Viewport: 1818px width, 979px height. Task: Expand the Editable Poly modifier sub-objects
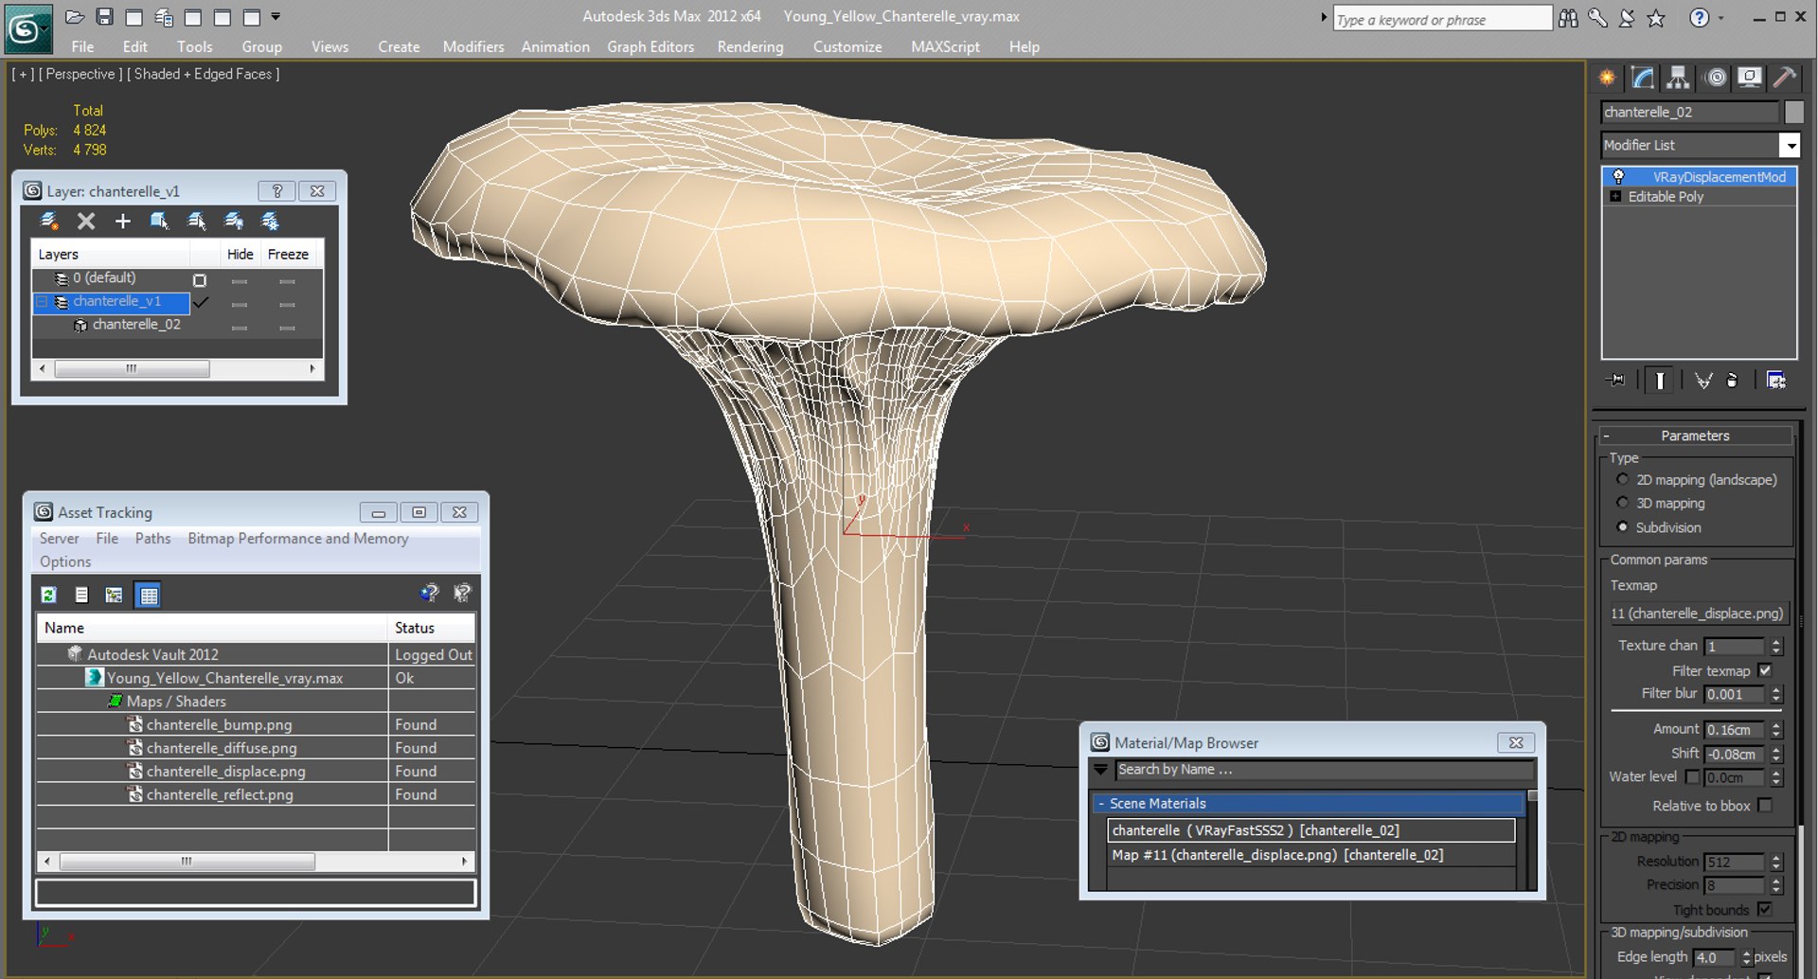(x=1615, y=197)
